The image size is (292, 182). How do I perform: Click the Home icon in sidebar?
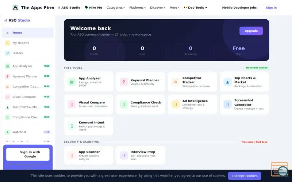click(7, 33)
